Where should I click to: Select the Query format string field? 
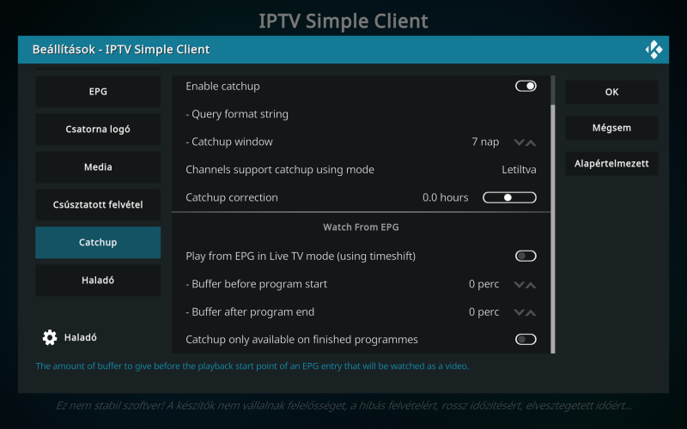coord(361,114)
